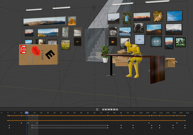This screenshot has height=135, width=193.
Task: Select the two swans photo
Action: 156,41
